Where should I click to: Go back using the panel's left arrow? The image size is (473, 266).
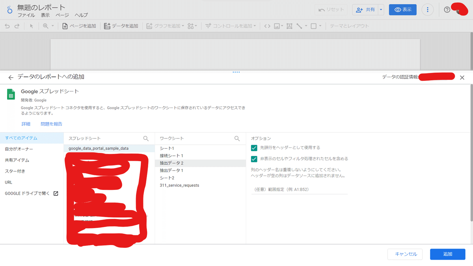(11, 77)
